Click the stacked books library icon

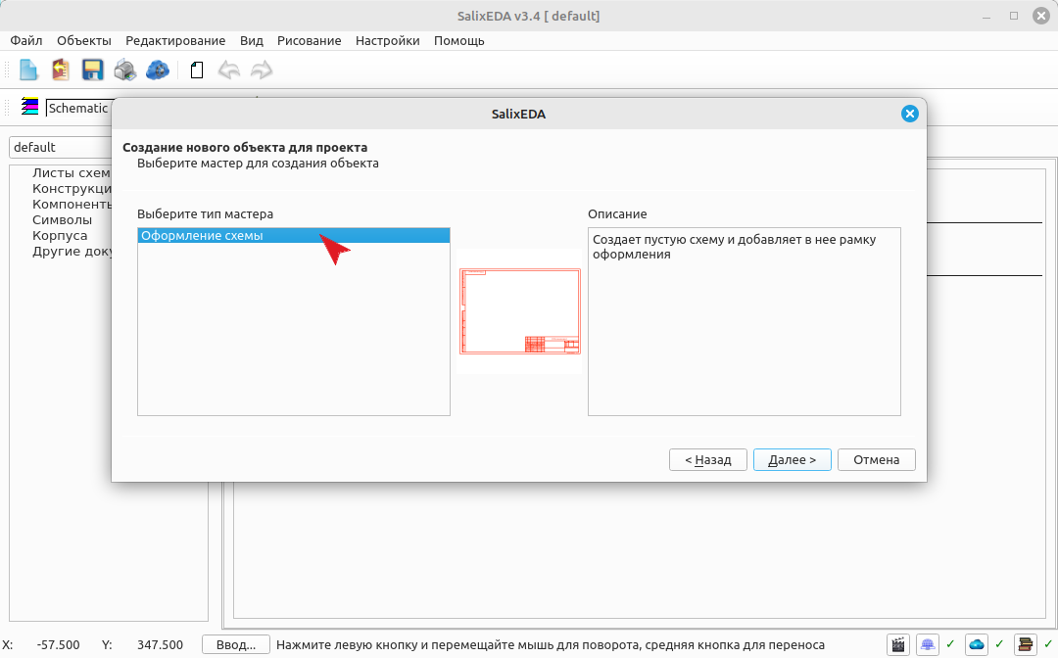pos(1025,645)
